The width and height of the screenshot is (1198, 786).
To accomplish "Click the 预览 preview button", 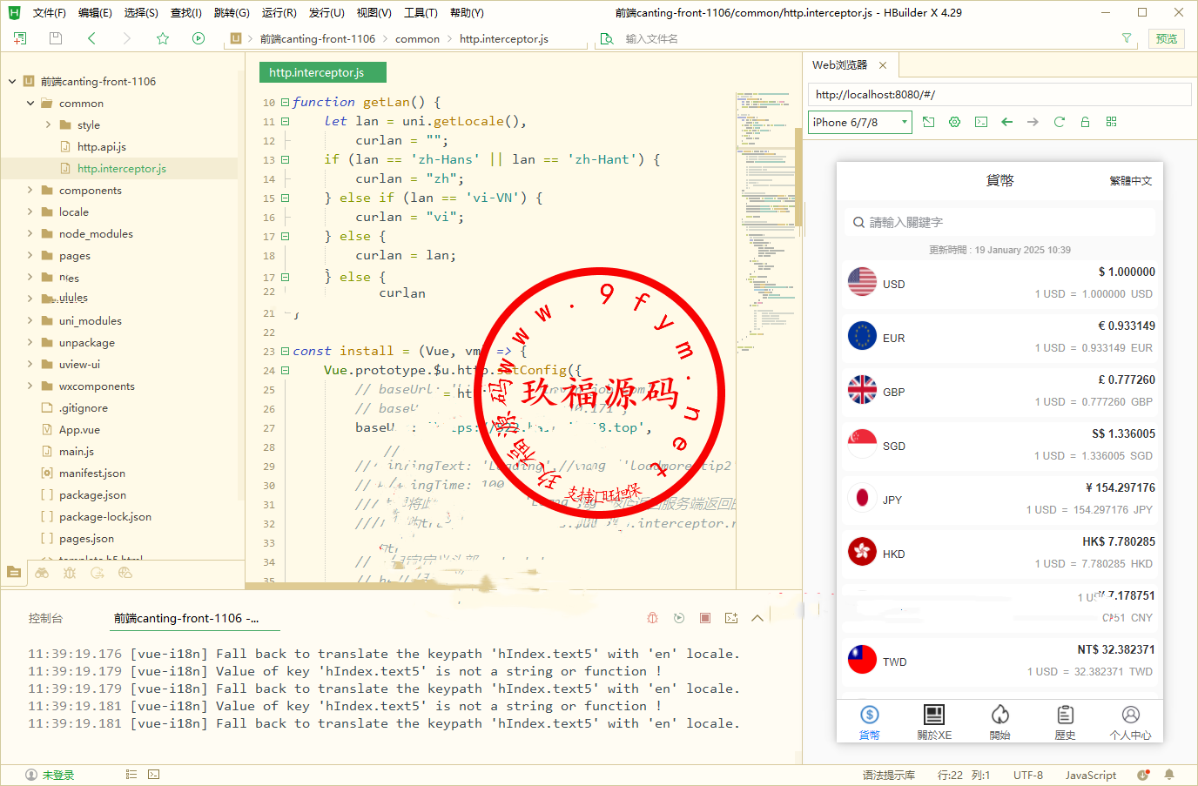I will [x=1167, y=38].
